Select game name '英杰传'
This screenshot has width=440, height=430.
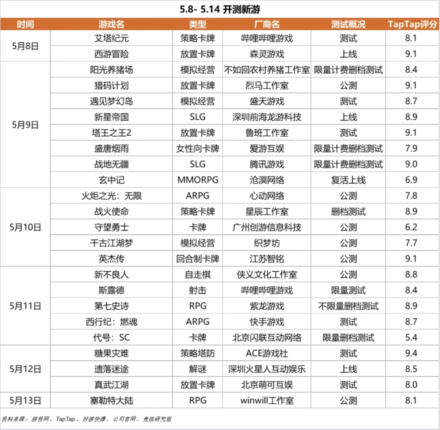pos(111,258)
